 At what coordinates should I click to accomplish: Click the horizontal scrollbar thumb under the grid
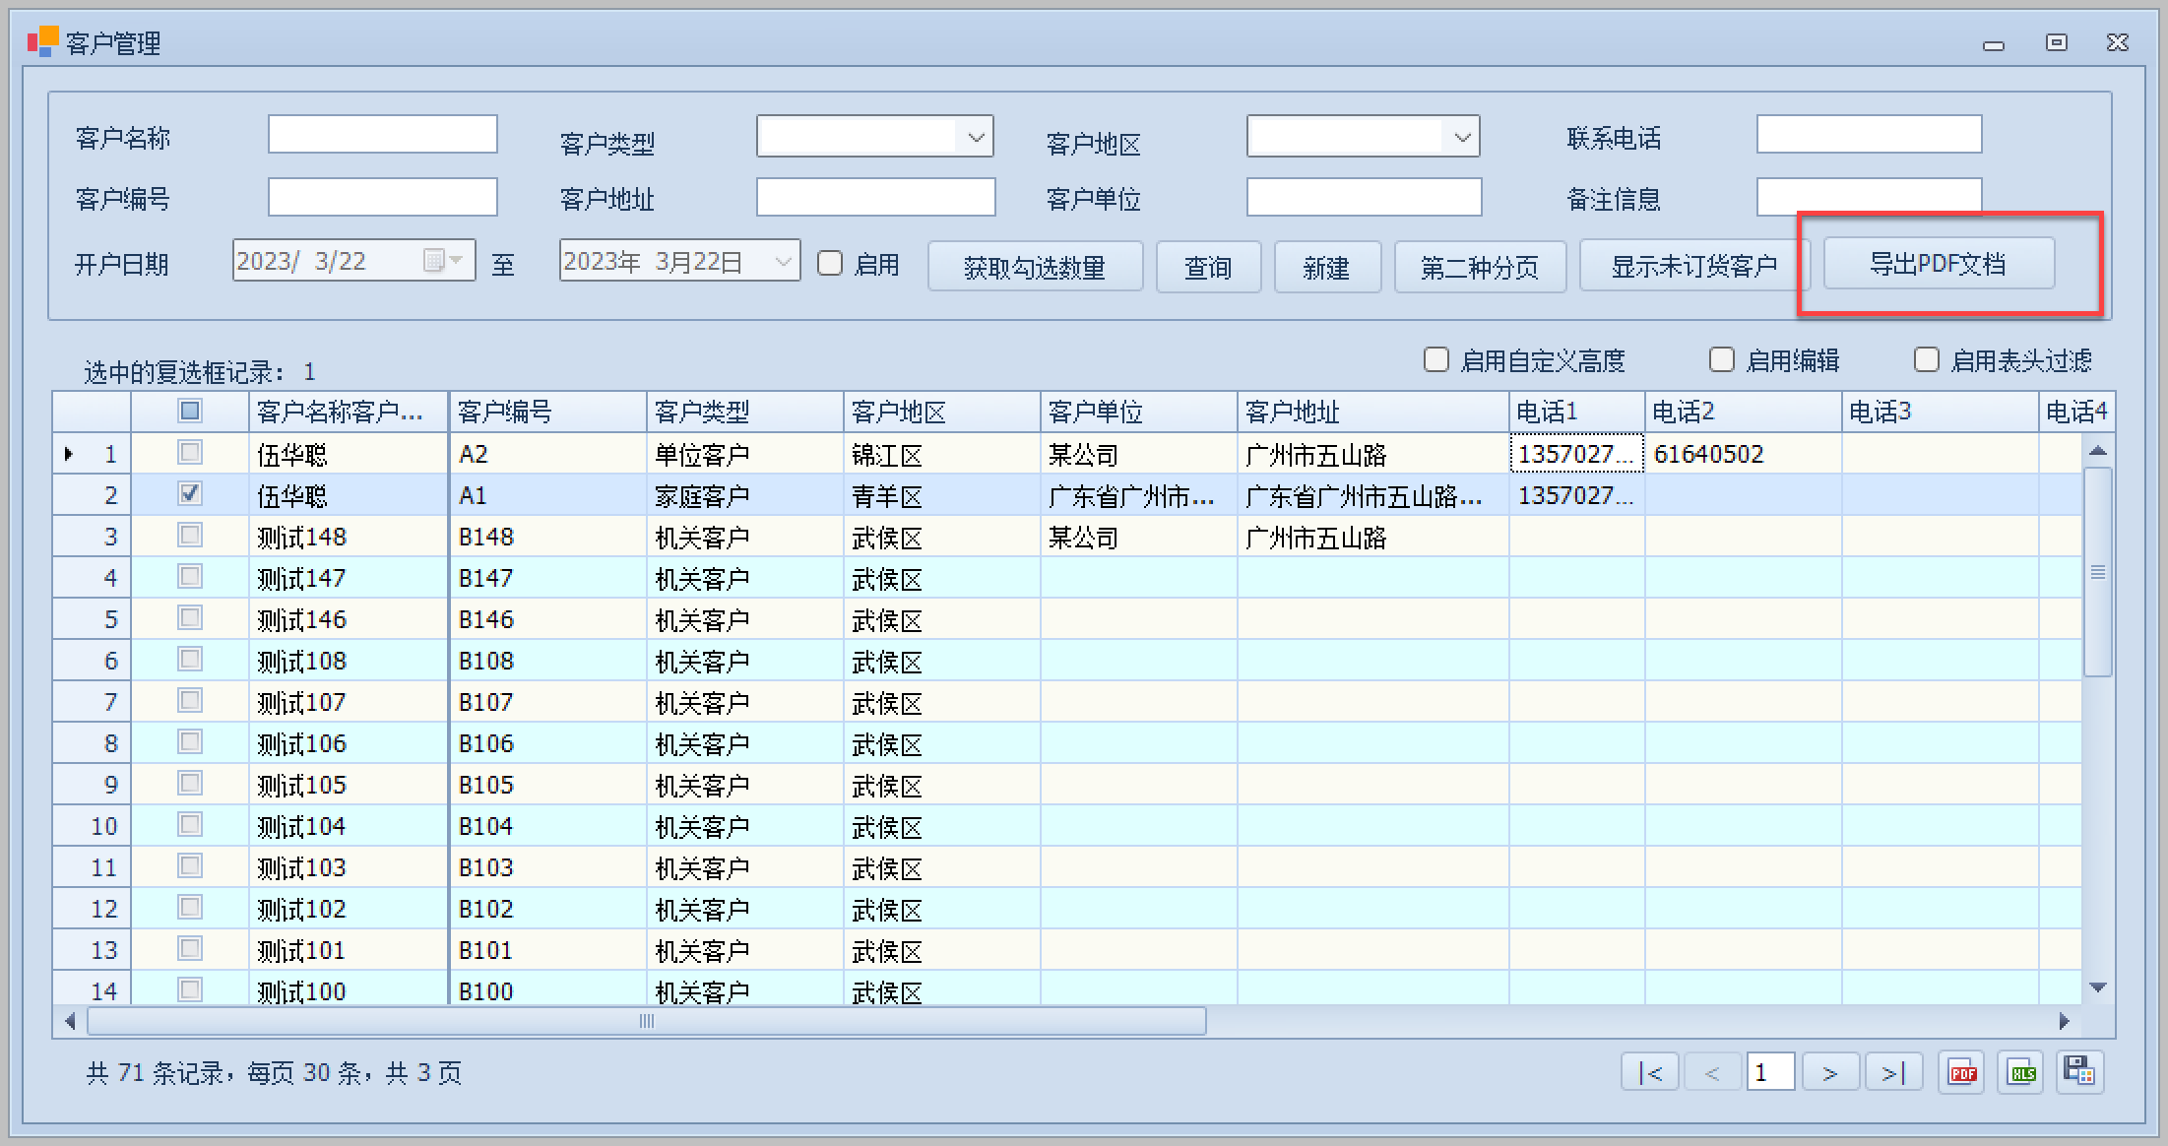pos(646,1021)
